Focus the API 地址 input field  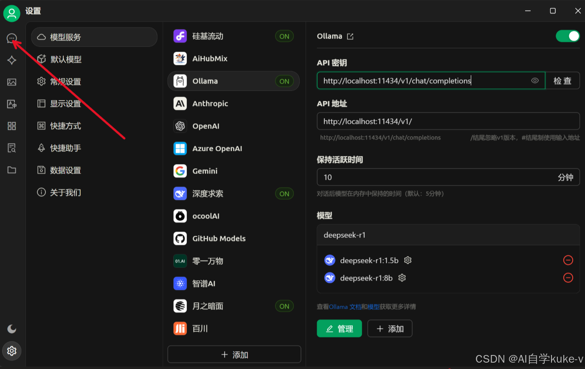[448, 121]
